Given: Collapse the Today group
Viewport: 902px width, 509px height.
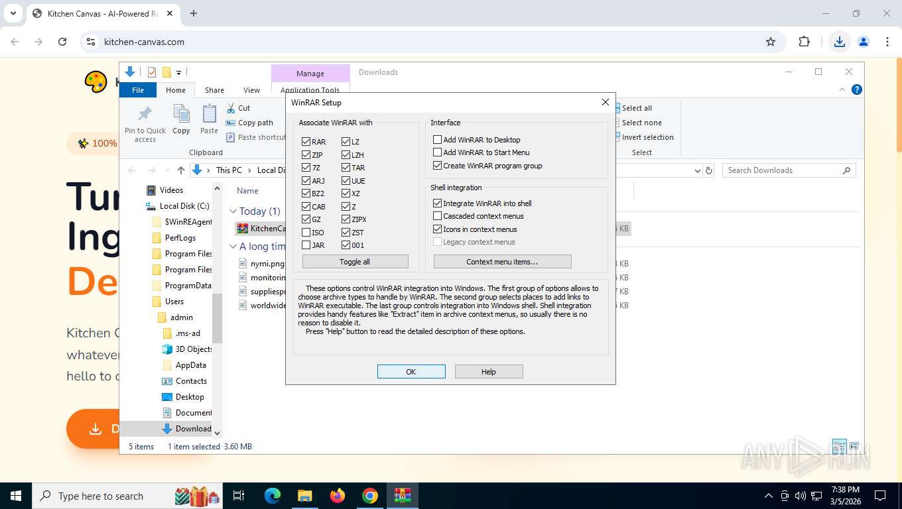Looking at the screenshot, I should pyautogui.click(x=233, y=211).
